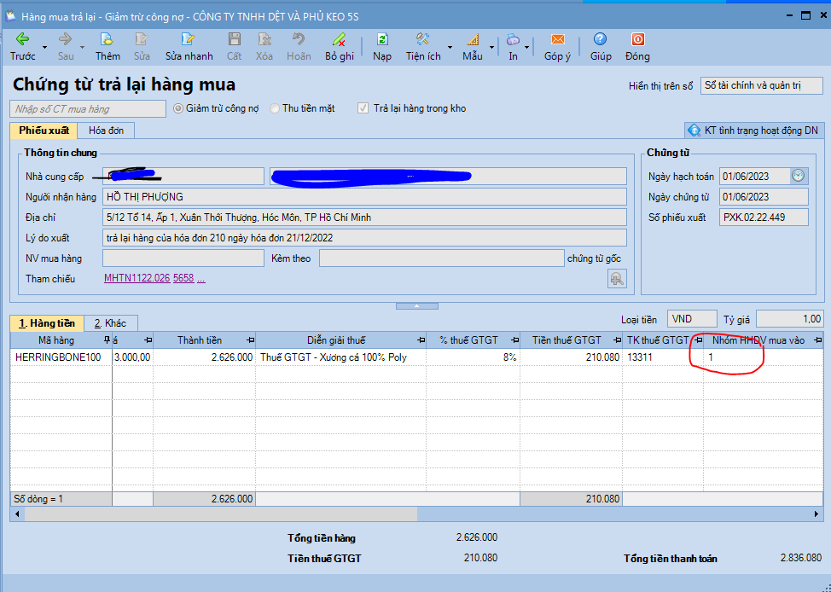The height and width of the screenshot is (592, 831).
Task: Click the Bỏ ghi unpost icon
Action: click(339, 39)
